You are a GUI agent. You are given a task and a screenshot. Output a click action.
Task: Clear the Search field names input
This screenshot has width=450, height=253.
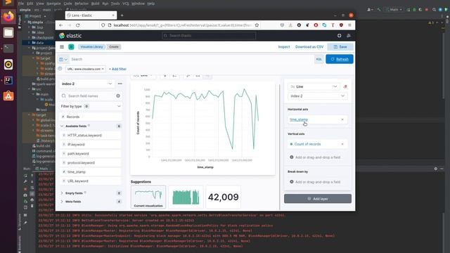[118, 96]
